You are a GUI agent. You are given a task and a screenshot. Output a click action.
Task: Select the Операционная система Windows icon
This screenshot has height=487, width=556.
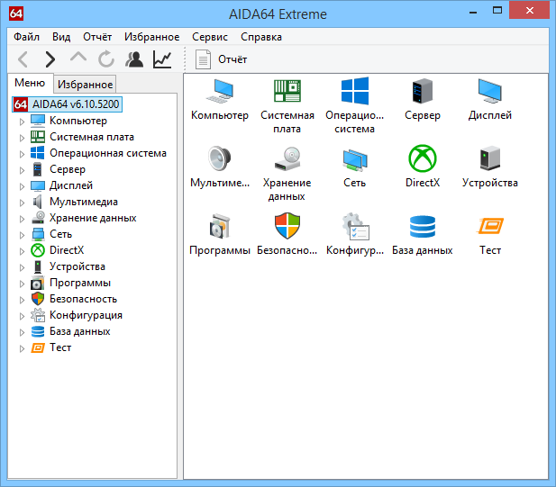[x=355, y=92]
